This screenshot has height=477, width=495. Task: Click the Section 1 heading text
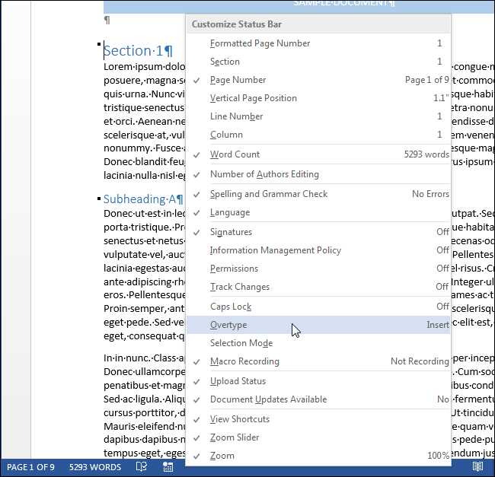click(x=138, y=51)
